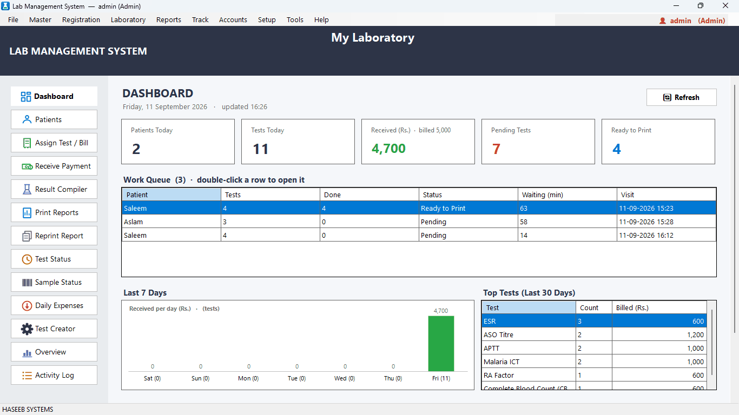The height and width of the screenshot is (415, 739).
Task: Open the Registration menu
Action: click(x=81, y=19)
